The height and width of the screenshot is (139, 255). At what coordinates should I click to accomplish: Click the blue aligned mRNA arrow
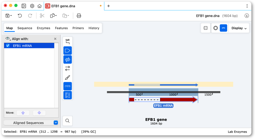[163, 85]
